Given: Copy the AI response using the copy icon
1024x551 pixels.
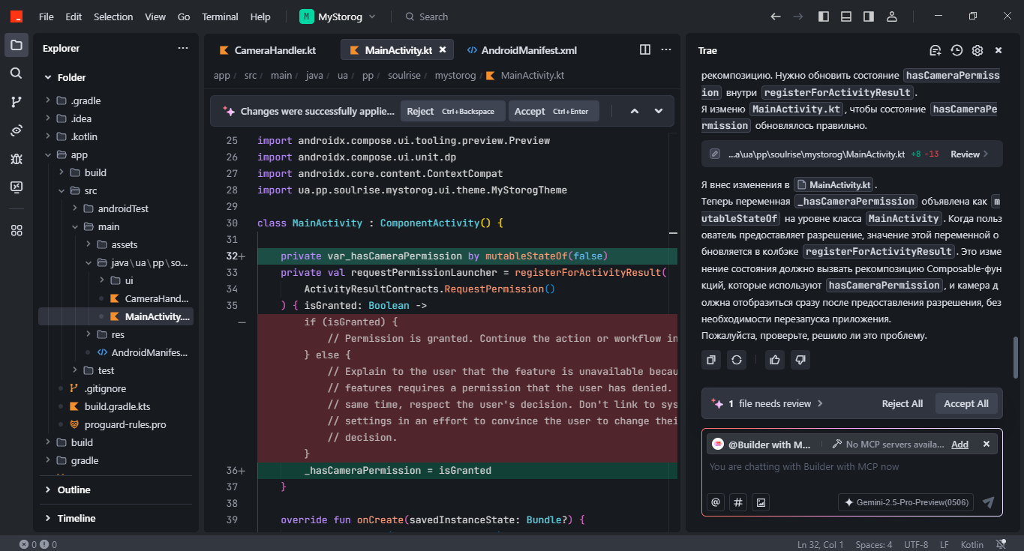Looking at the screenshot, I should (710, 359).
